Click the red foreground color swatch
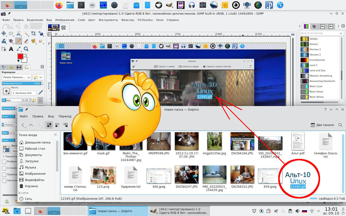Viewport: 346px width, 216px height. tap(20, 56)
